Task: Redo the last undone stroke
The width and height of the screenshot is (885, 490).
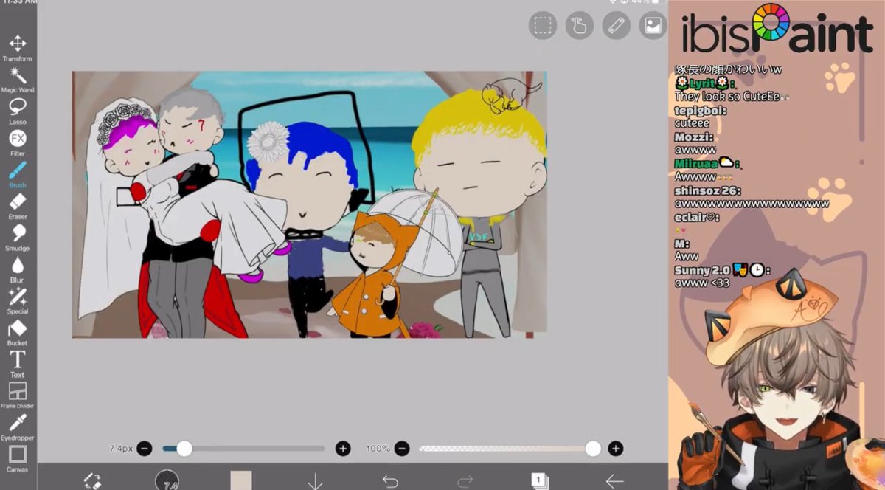Action: (465, 481)
